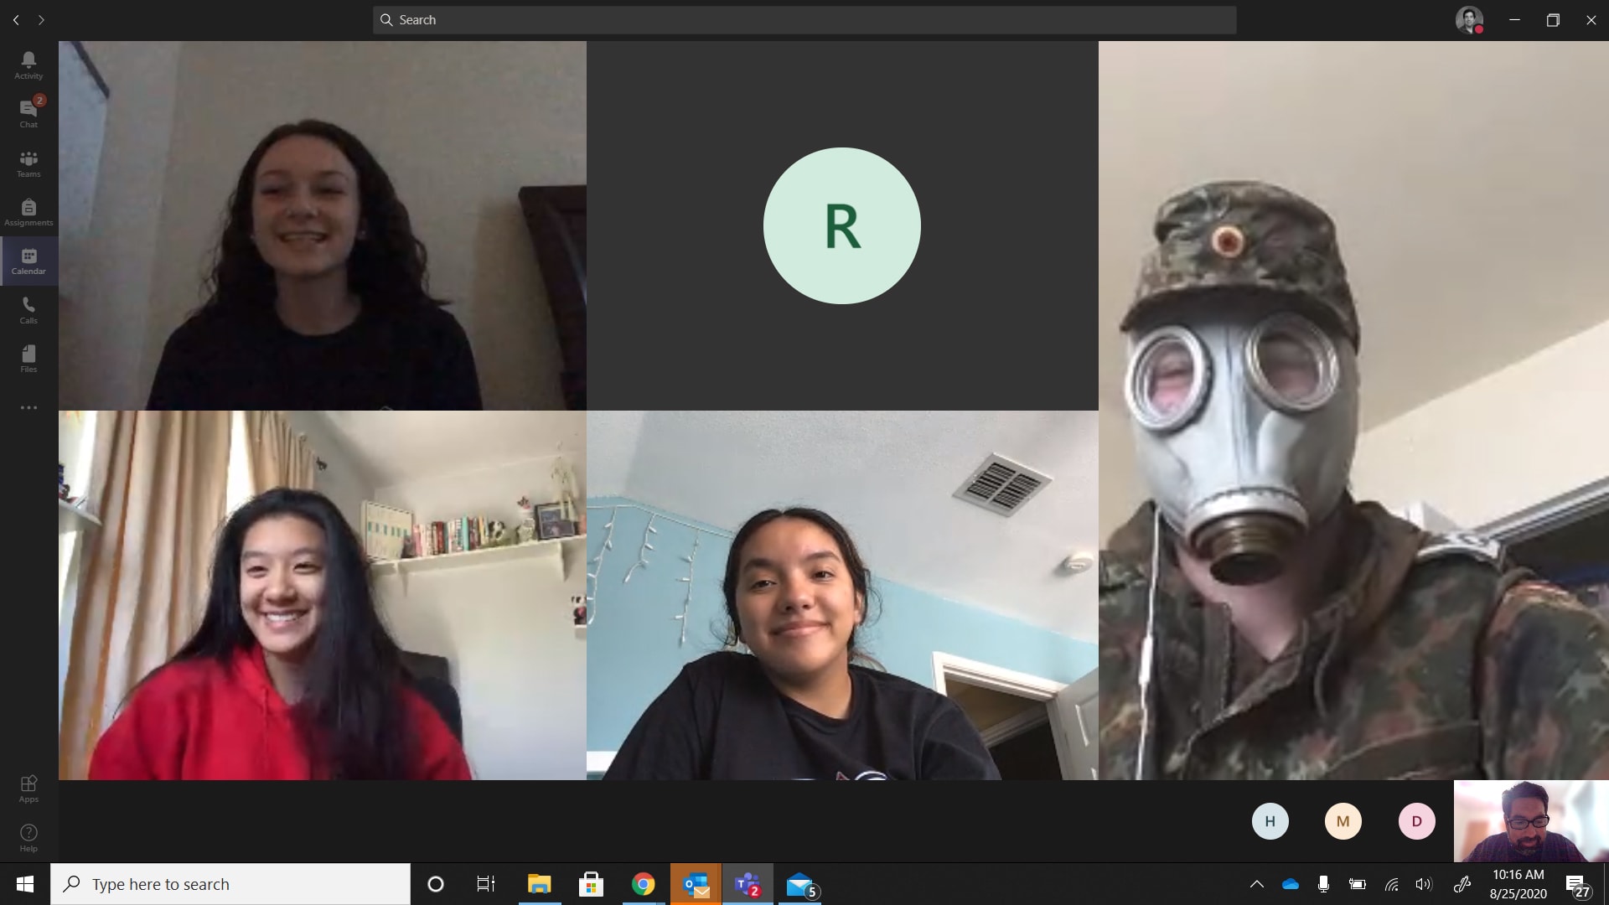
Task: Open Chat with 2 unread messages
Action: [28, 113]
